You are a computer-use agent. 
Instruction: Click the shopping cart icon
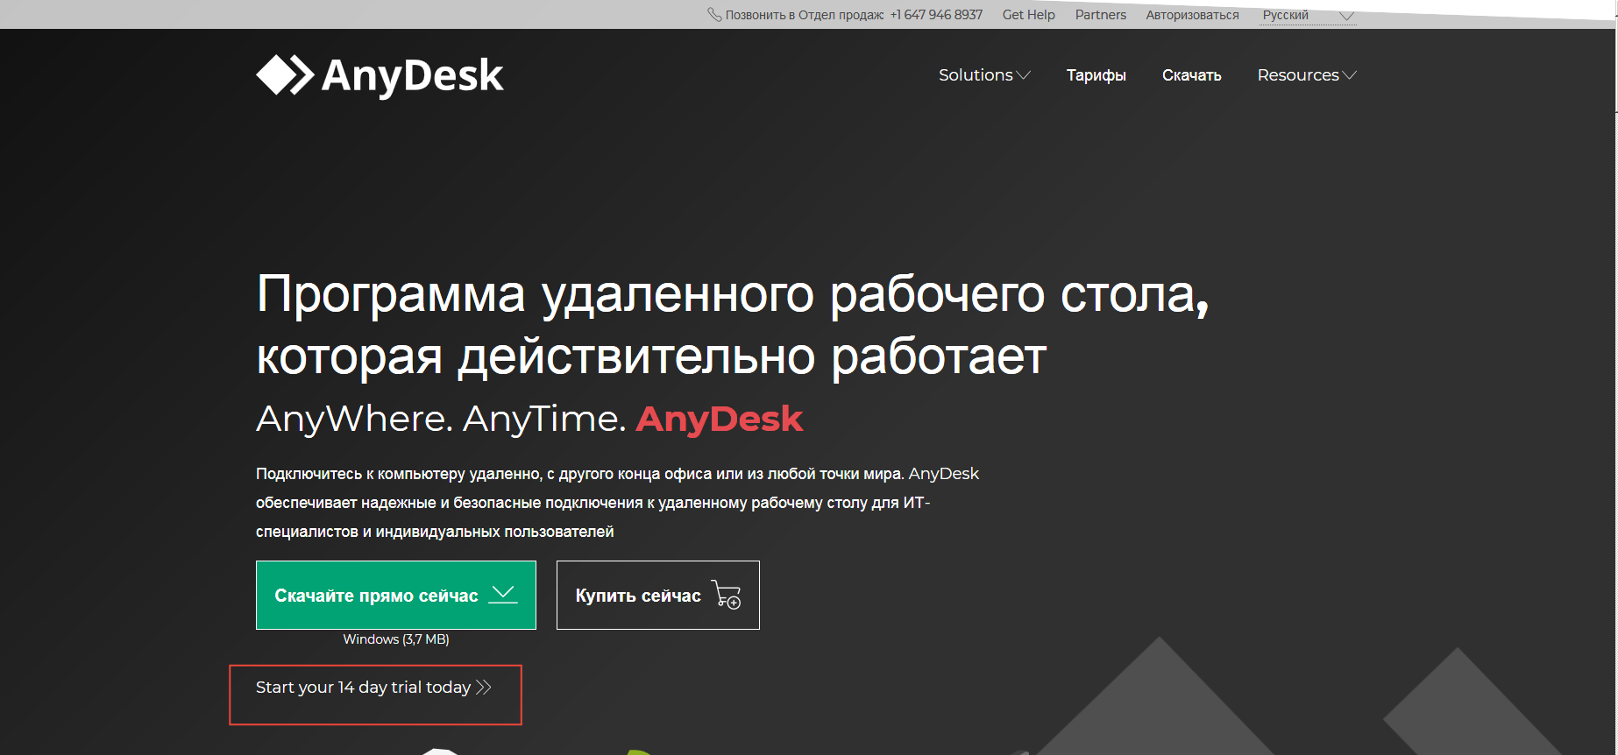pyautogui.click(x=727, y=595)
